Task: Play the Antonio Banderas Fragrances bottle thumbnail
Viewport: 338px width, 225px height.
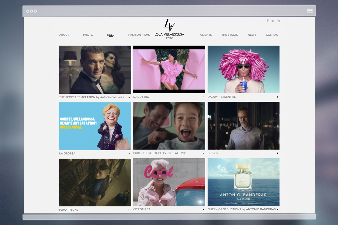Action: point(244,182)
